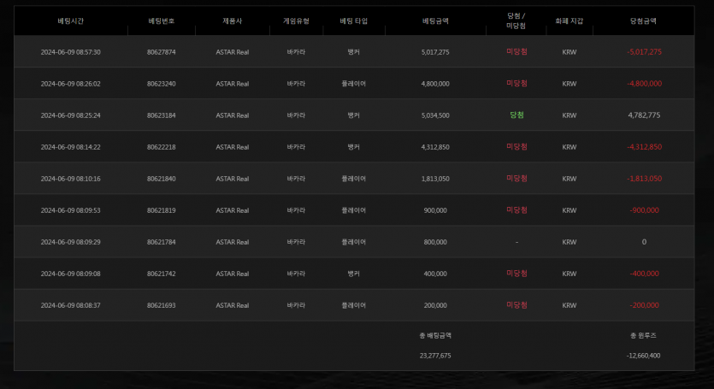Viewport: 714px width, 389px height.
Task: Click the 화폐 지갑 column header
Action: click(569, 21)
